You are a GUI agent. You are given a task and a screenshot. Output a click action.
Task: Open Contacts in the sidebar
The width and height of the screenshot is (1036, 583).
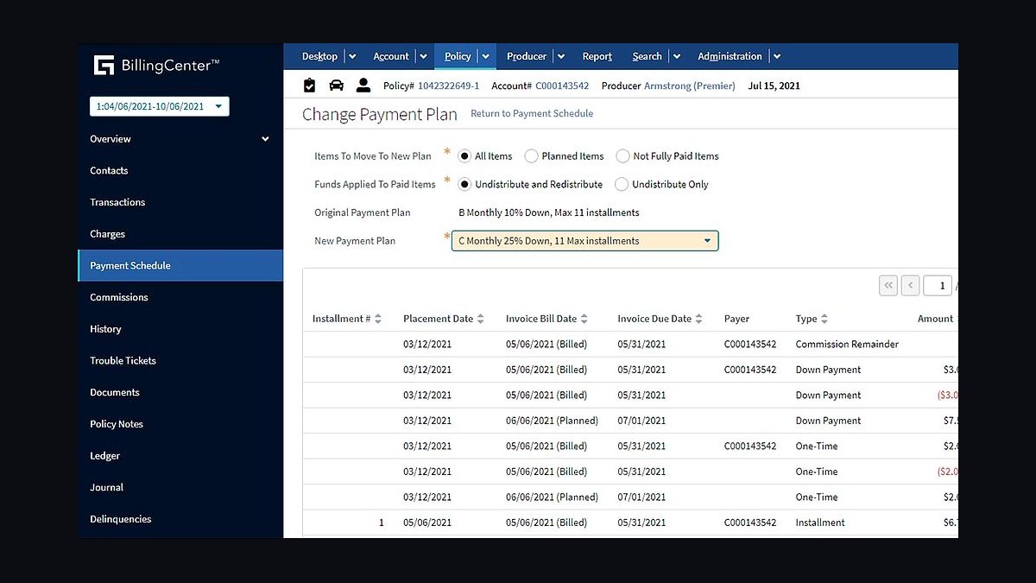click(x=180, y=171)
